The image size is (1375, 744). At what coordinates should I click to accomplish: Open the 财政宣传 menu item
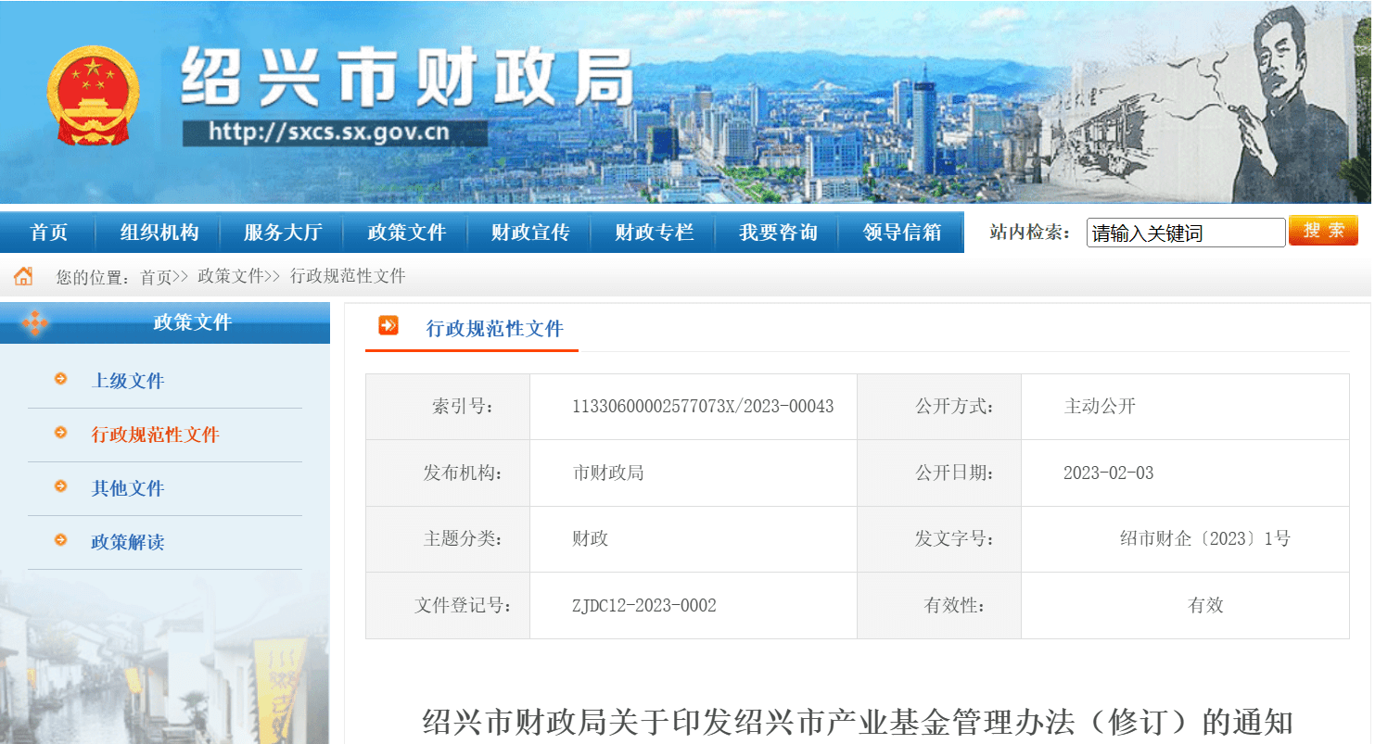tap(529, 233)
